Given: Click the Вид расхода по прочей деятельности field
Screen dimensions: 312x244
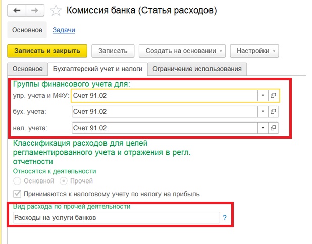Looking at the screenshot, I should [114, 218].
